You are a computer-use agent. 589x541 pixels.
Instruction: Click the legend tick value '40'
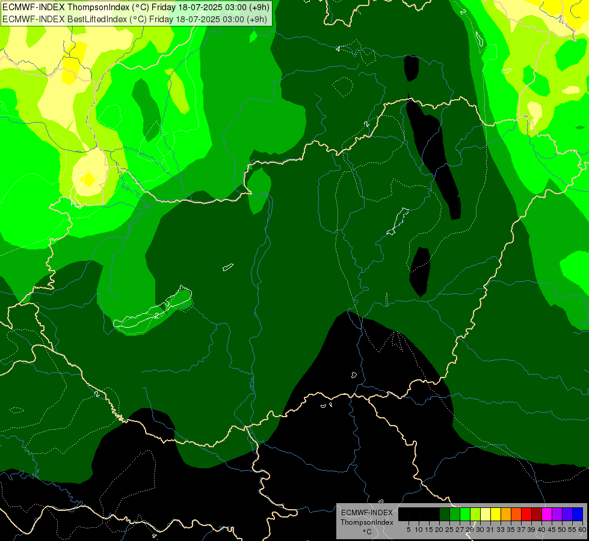coord(541,530)
